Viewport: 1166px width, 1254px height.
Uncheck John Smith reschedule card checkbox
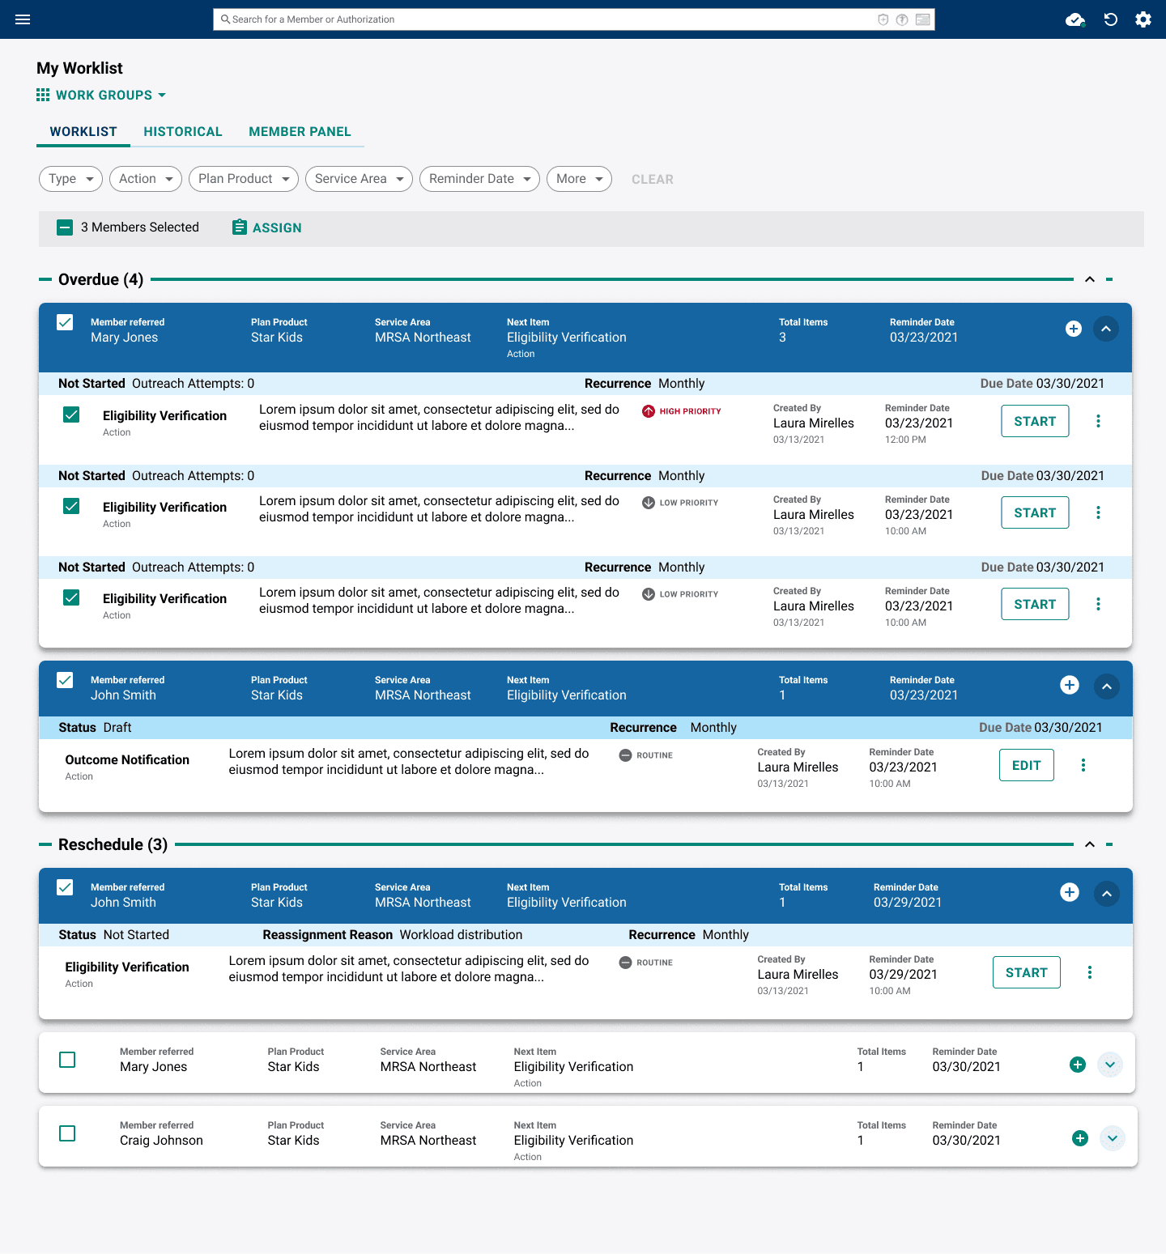(x=65, y=887)
